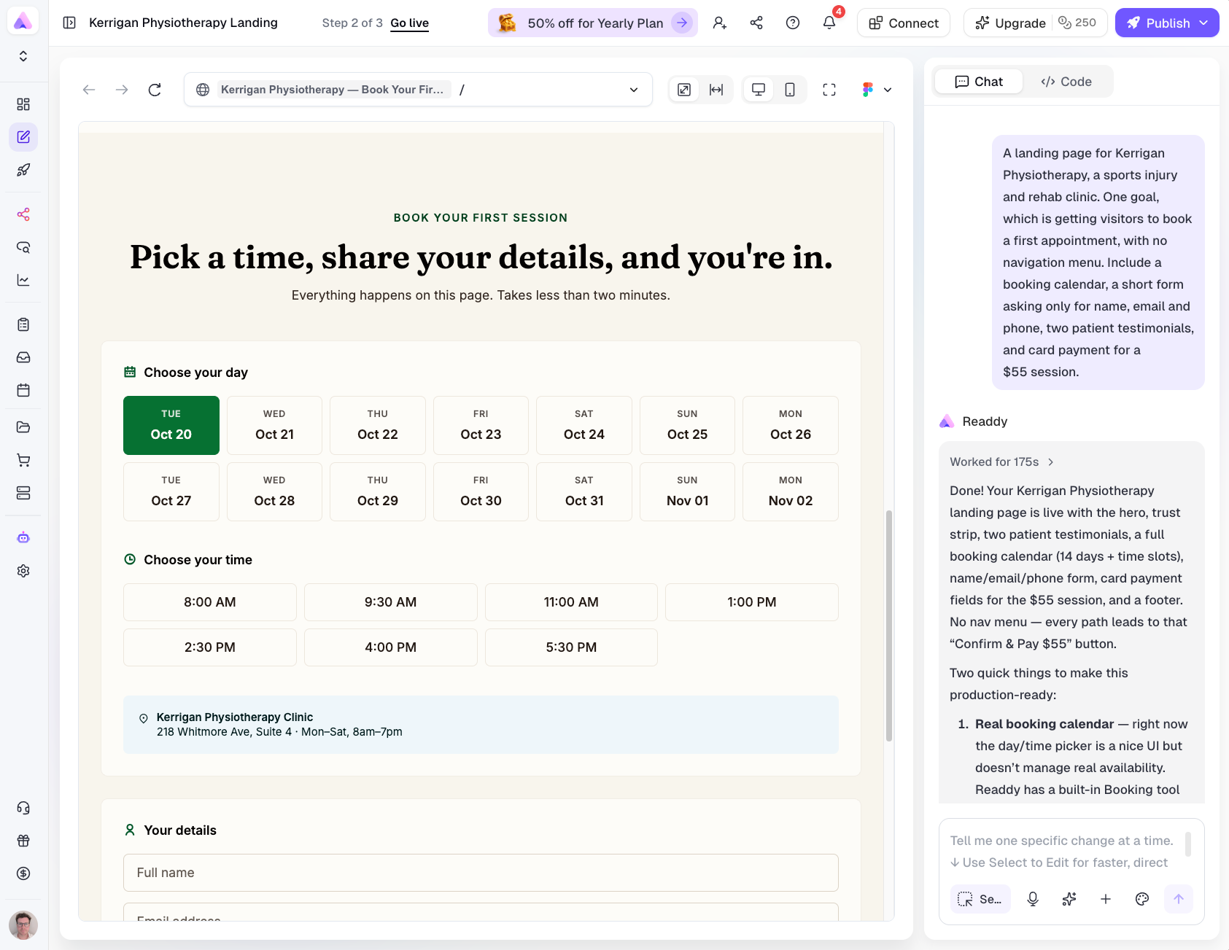This screenshot has width=1229, height=950.
Task: Click the Upgrade button
Action: [1010, 23]
